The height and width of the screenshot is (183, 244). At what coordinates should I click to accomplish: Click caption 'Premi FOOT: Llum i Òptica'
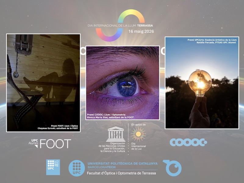[64, 126]
